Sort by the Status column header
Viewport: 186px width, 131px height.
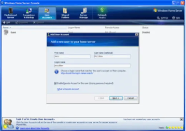145,28
